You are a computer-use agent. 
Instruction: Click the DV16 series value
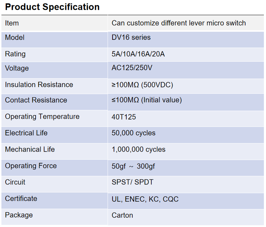[x=131, y=37]
